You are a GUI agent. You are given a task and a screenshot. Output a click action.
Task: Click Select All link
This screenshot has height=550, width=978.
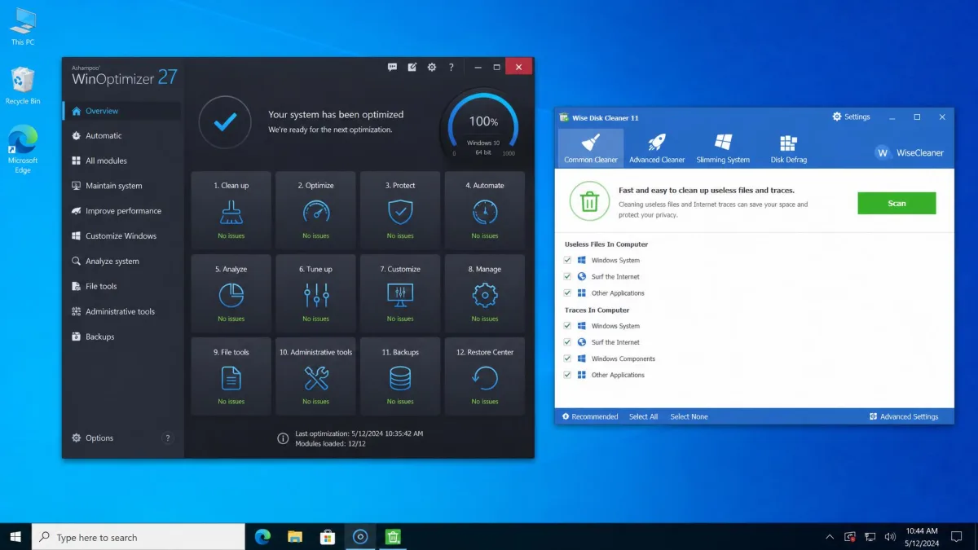643,416
